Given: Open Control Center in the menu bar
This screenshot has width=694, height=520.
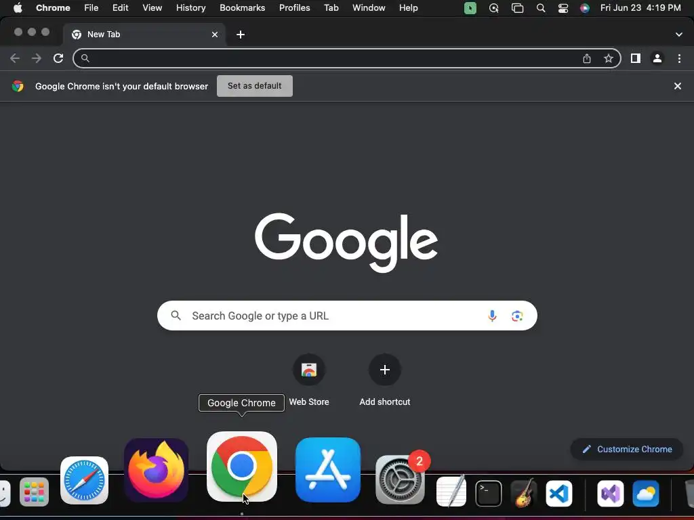Looking at the screenshot, I should pos(563,8).
